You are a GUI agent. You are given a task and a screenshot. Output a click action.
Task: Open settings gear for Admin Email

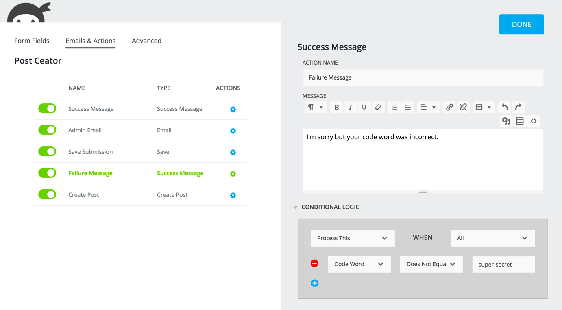pyautogui.click(x=233, y=131)
